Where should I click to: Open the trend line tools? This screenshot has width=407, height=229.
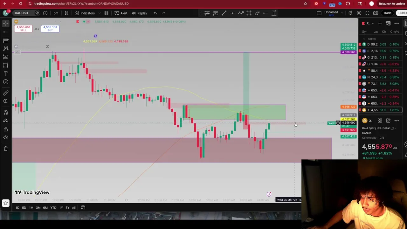5,32
